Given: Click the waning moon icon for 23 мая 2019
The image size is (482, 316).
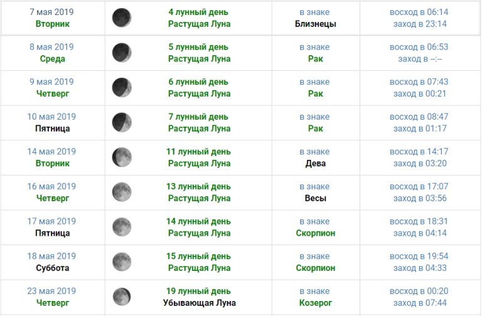Looking at the screenshot, I should point(121,296).
